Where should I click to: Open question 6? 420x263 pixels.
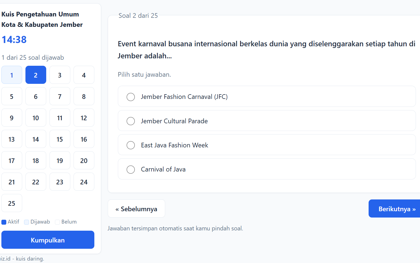click(36, 96)
